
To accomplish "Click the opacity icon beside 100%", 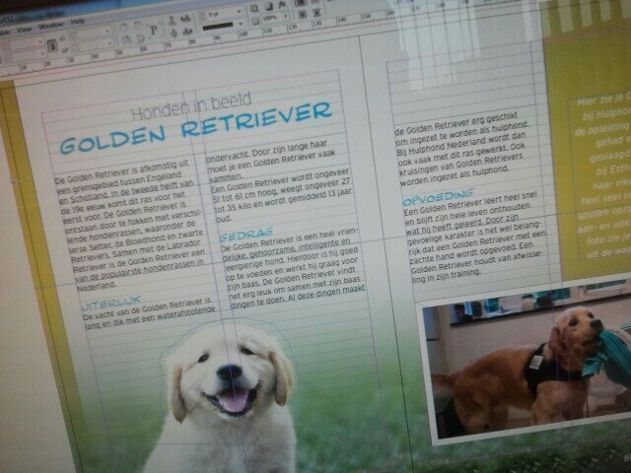I will [x=255, y=21].
